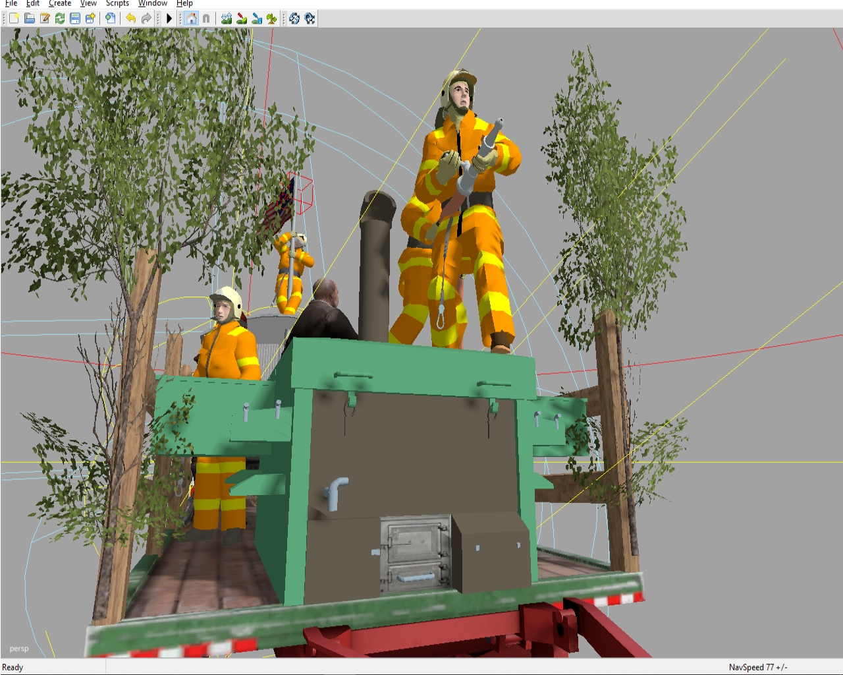Open the Scripts menu

(x=117, y=3)
